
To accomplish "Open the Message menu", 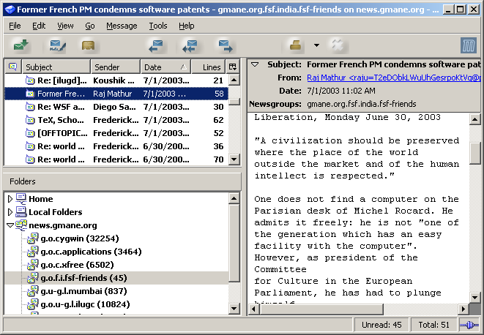I will pyautogui.click(x=122, y=26).
